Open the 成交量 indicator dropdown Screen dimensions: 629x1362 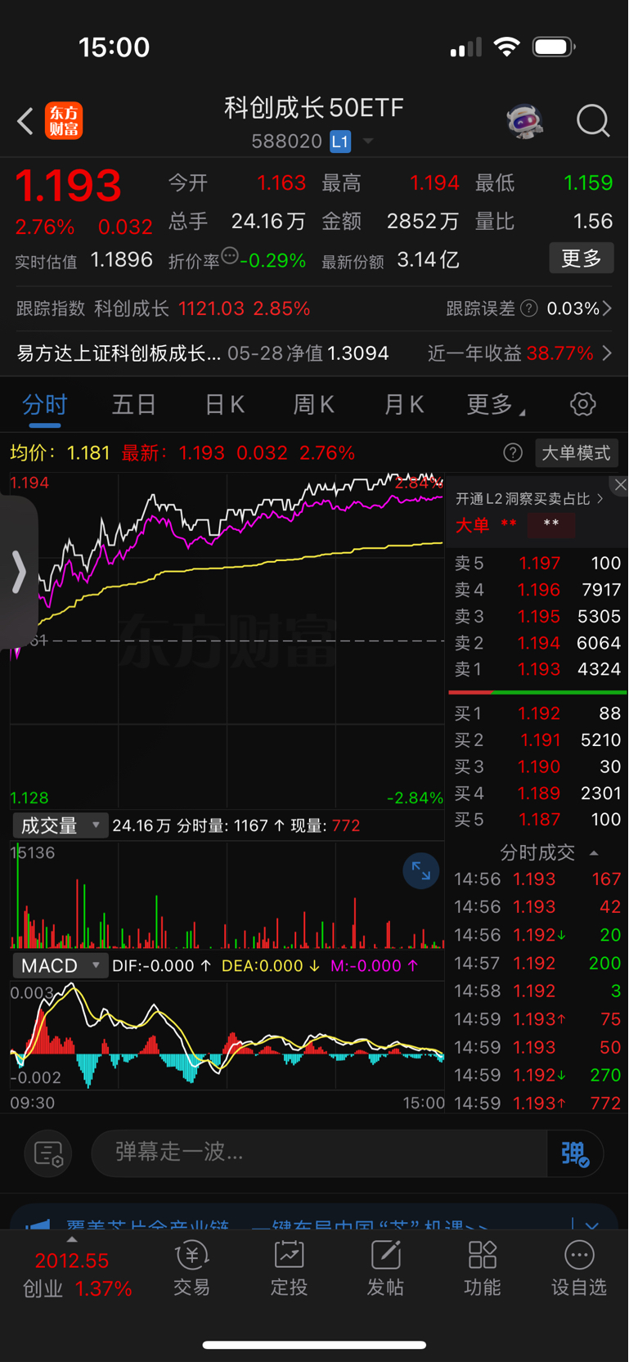[x=60, y=825]
